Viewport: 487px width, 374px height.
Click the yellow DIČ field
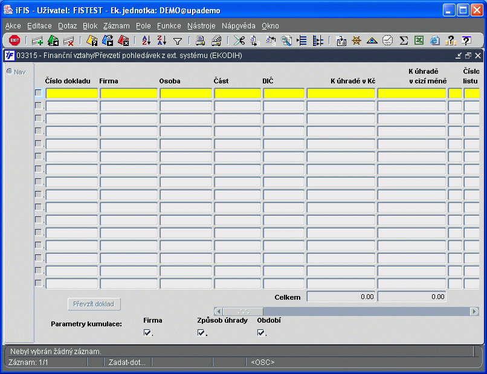(x=284, y=93)
